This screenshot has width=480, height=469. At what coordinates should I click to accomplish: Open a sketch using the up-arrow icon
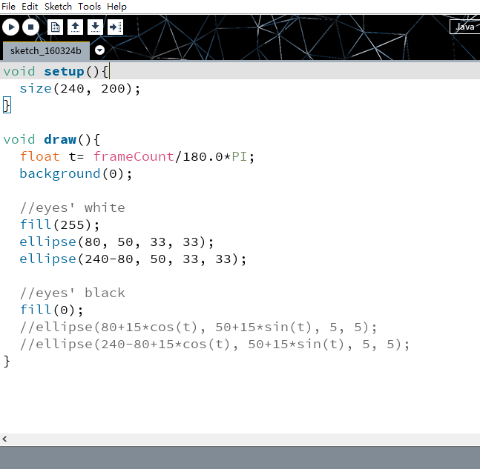click(x=76, y=27)
